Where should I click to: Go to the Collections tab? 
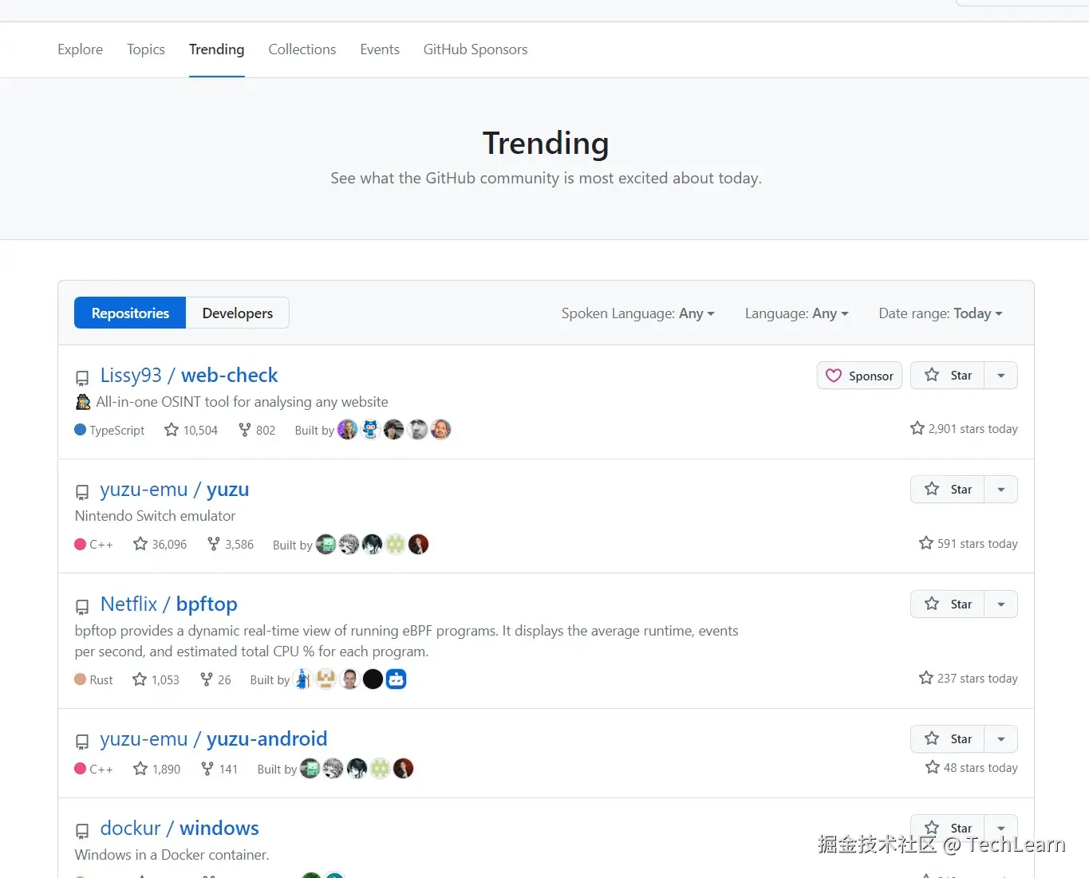pyautogui.click(x=302, y=49)
